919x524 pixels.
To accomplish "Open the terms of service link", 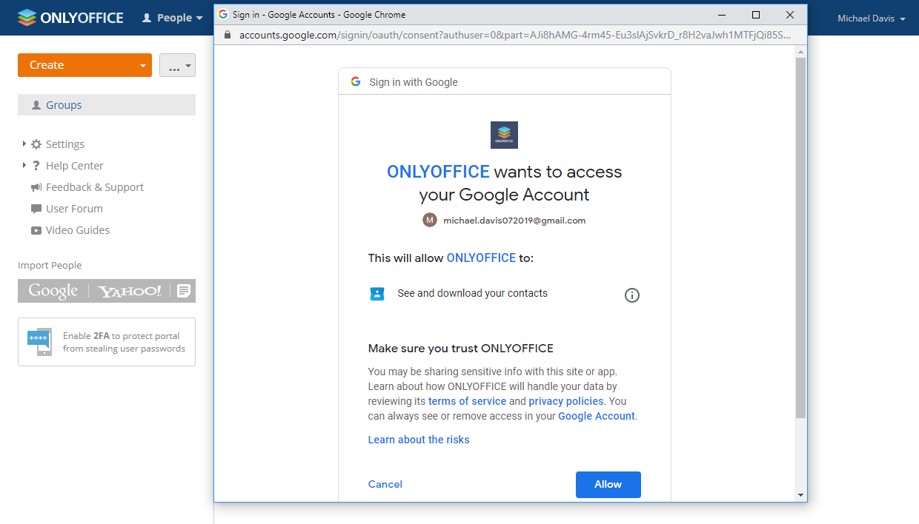I will [467, 401].
